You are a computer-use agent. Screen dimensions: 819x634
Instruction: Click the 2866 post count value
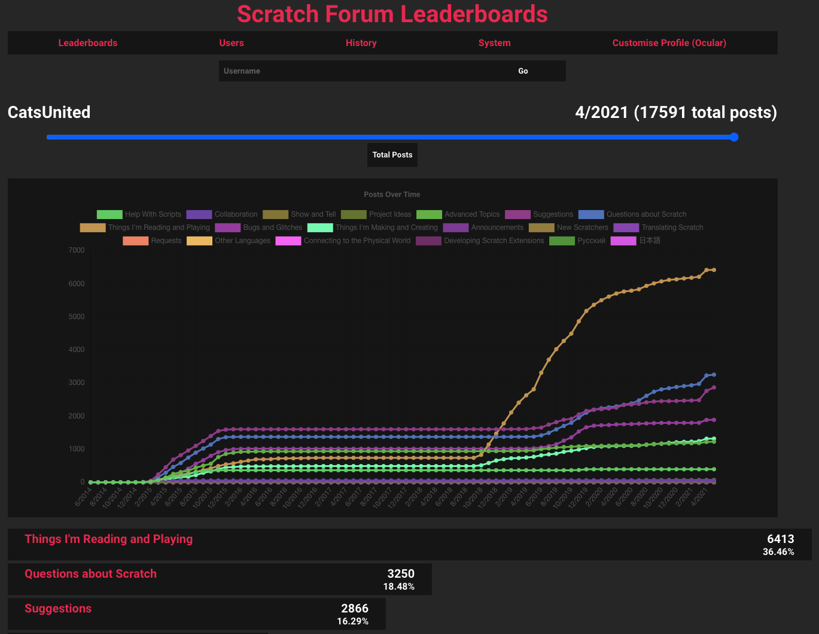pyautogui.click(x=355, y=608)
